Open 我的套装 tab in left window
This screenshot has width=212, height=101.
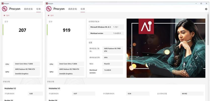click(x=28, y=9)
